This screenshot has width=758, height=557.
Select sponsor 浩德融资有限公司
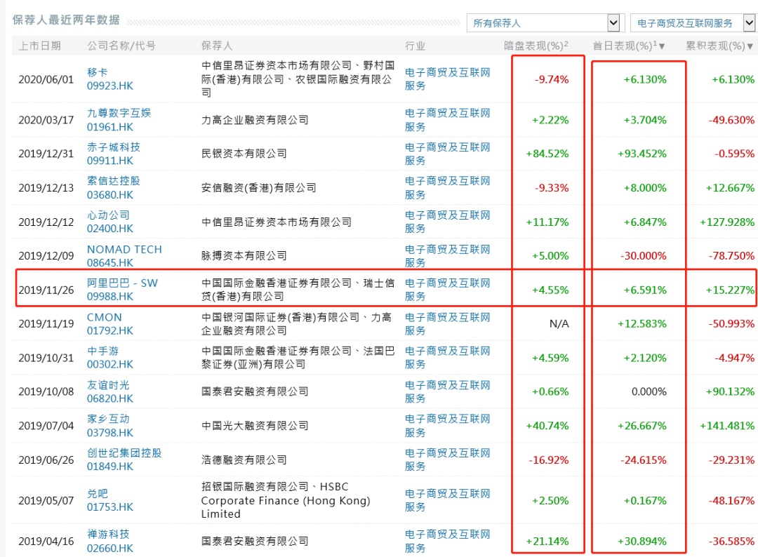244,459
